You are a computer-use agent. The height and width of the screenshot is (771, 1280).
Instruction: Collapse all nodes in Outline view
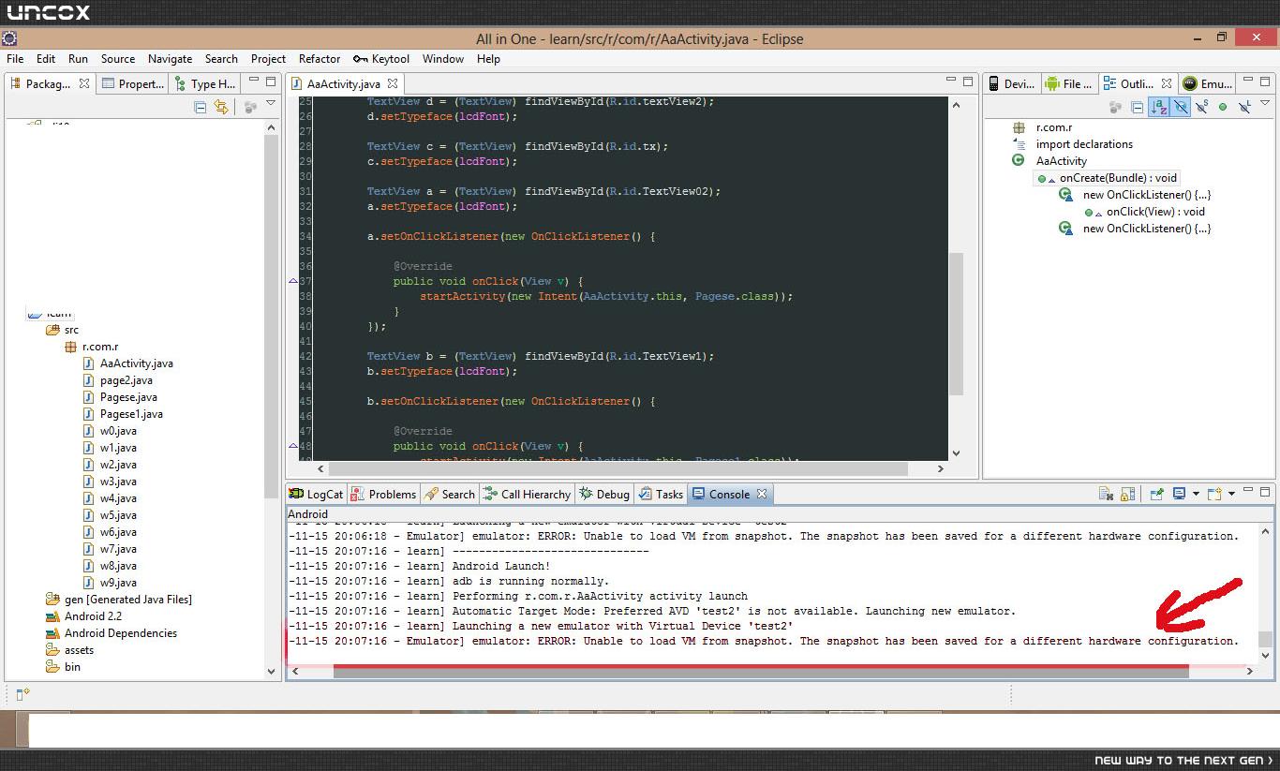(1137, 108)
